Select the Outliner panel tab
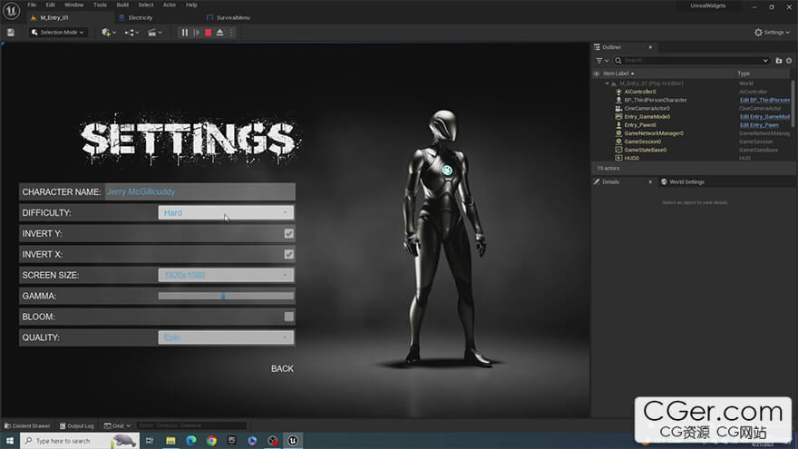 click(x=611, y=47)
